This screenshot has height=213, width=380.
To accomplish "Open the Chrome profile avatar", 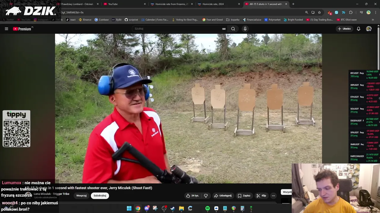I will tap(368, 12).
